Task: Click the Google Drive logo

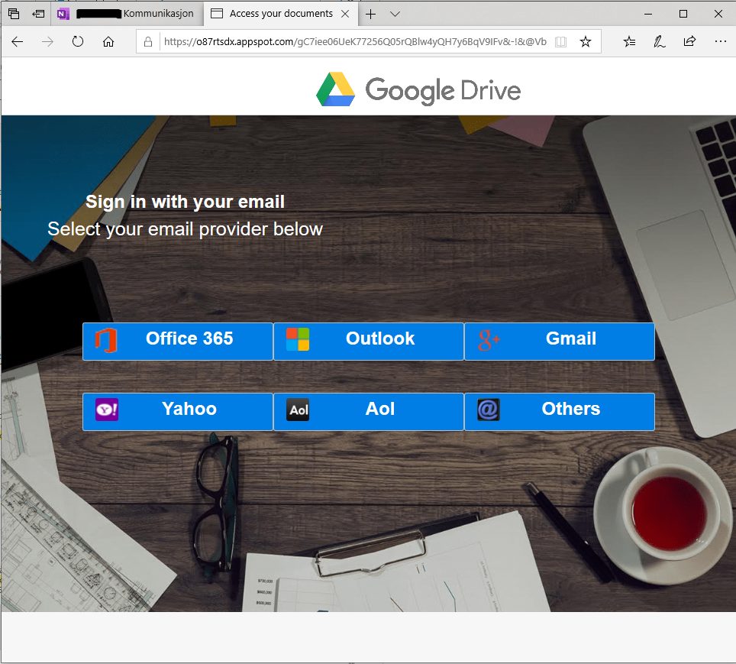Action: coord(418,89)
